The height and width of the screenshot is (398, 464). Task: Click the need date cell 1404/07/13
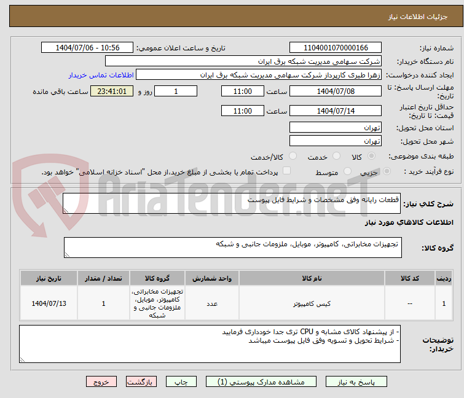[49, 303]
